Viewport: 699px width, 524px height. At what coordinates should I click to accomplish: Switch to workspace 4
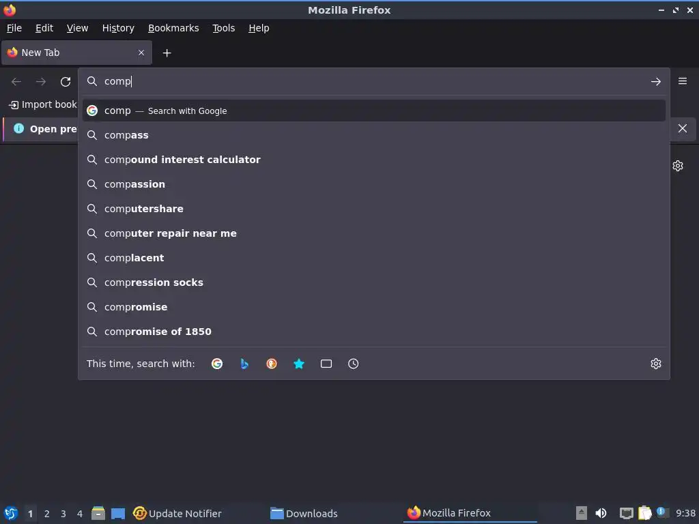pos(80,514)
